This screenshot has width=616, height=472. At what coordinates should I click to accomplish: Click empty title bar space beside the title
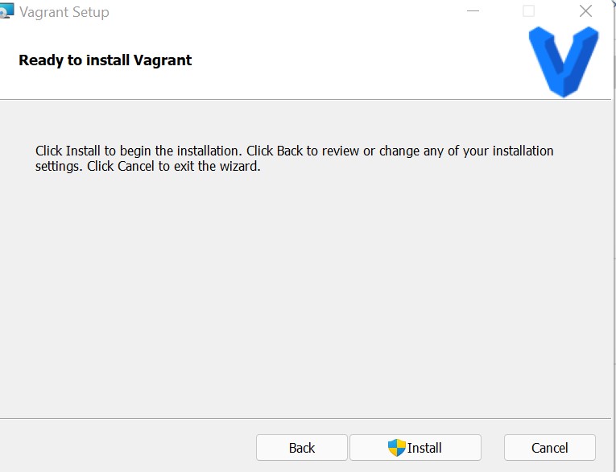click(282, 11)
